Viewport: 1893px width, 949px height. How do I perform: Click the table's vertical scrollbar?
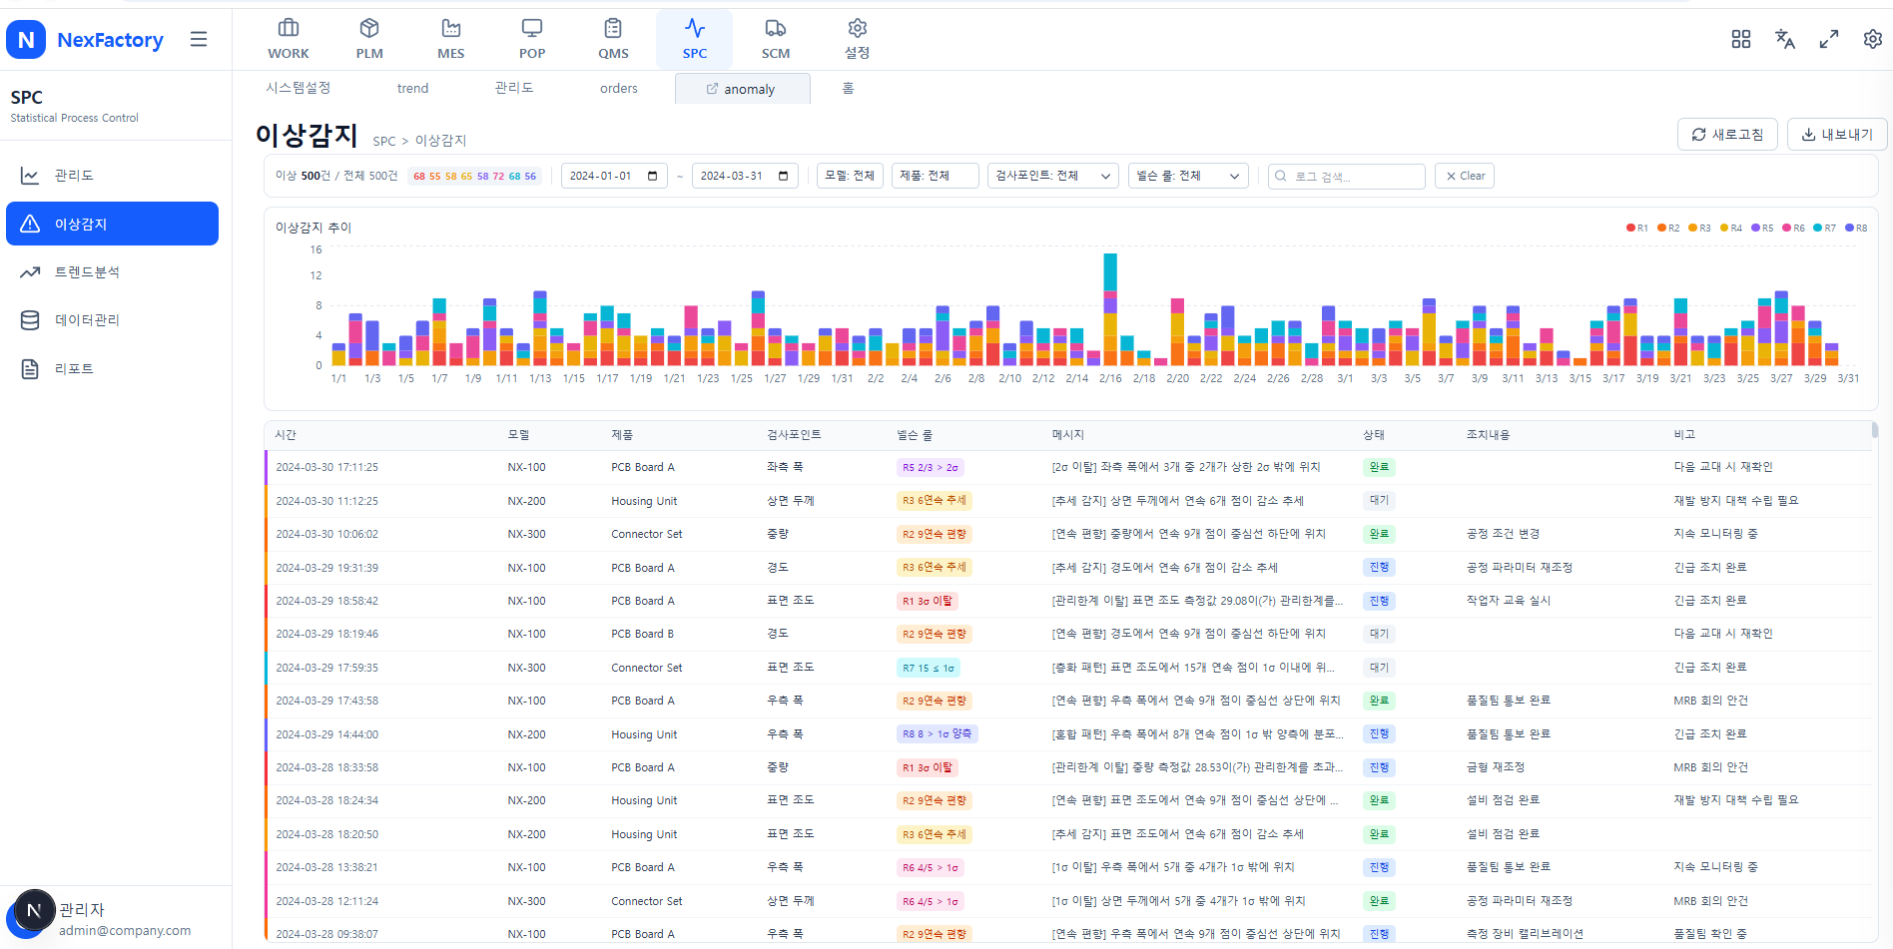1874,431
